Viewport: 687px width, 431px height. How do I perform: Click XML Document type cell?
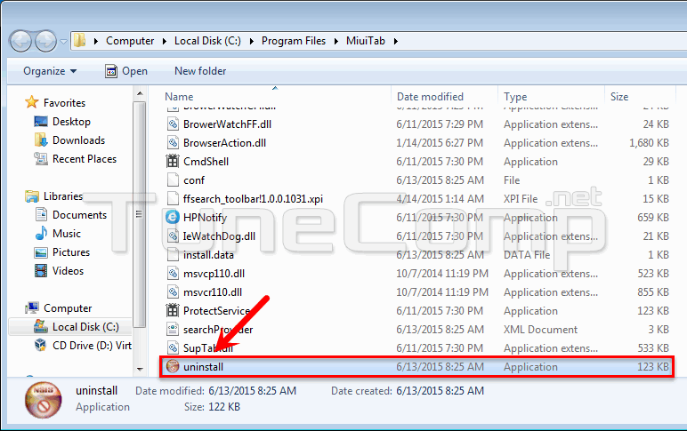click(541, 330)
